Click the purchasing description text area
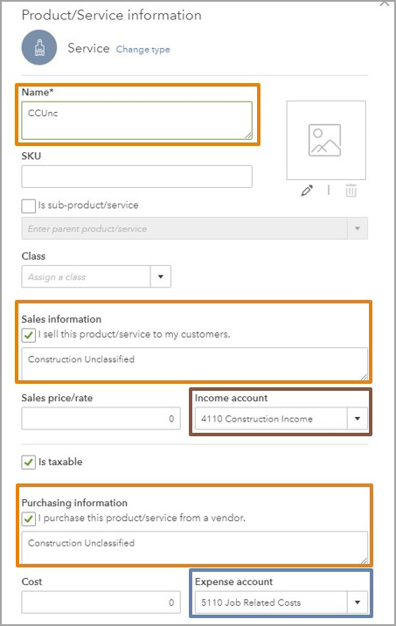This screenshot has height=626, width=396. (x=194, y=547)
